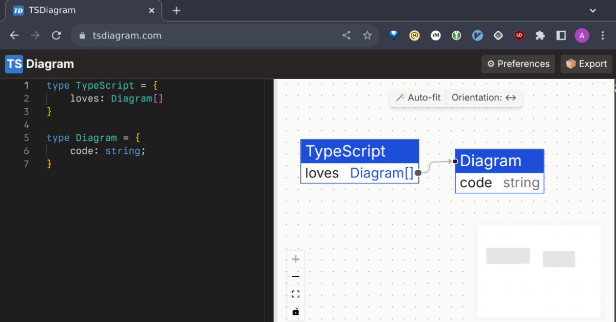Toggle the diagram interactivity lock
The height and width of the screenshot is (322, 616).
296,312
